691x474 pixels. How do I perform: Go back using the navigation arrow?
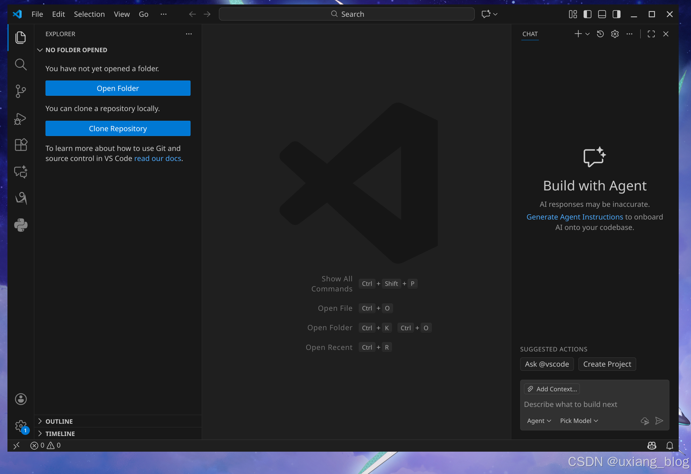(192, 14)
